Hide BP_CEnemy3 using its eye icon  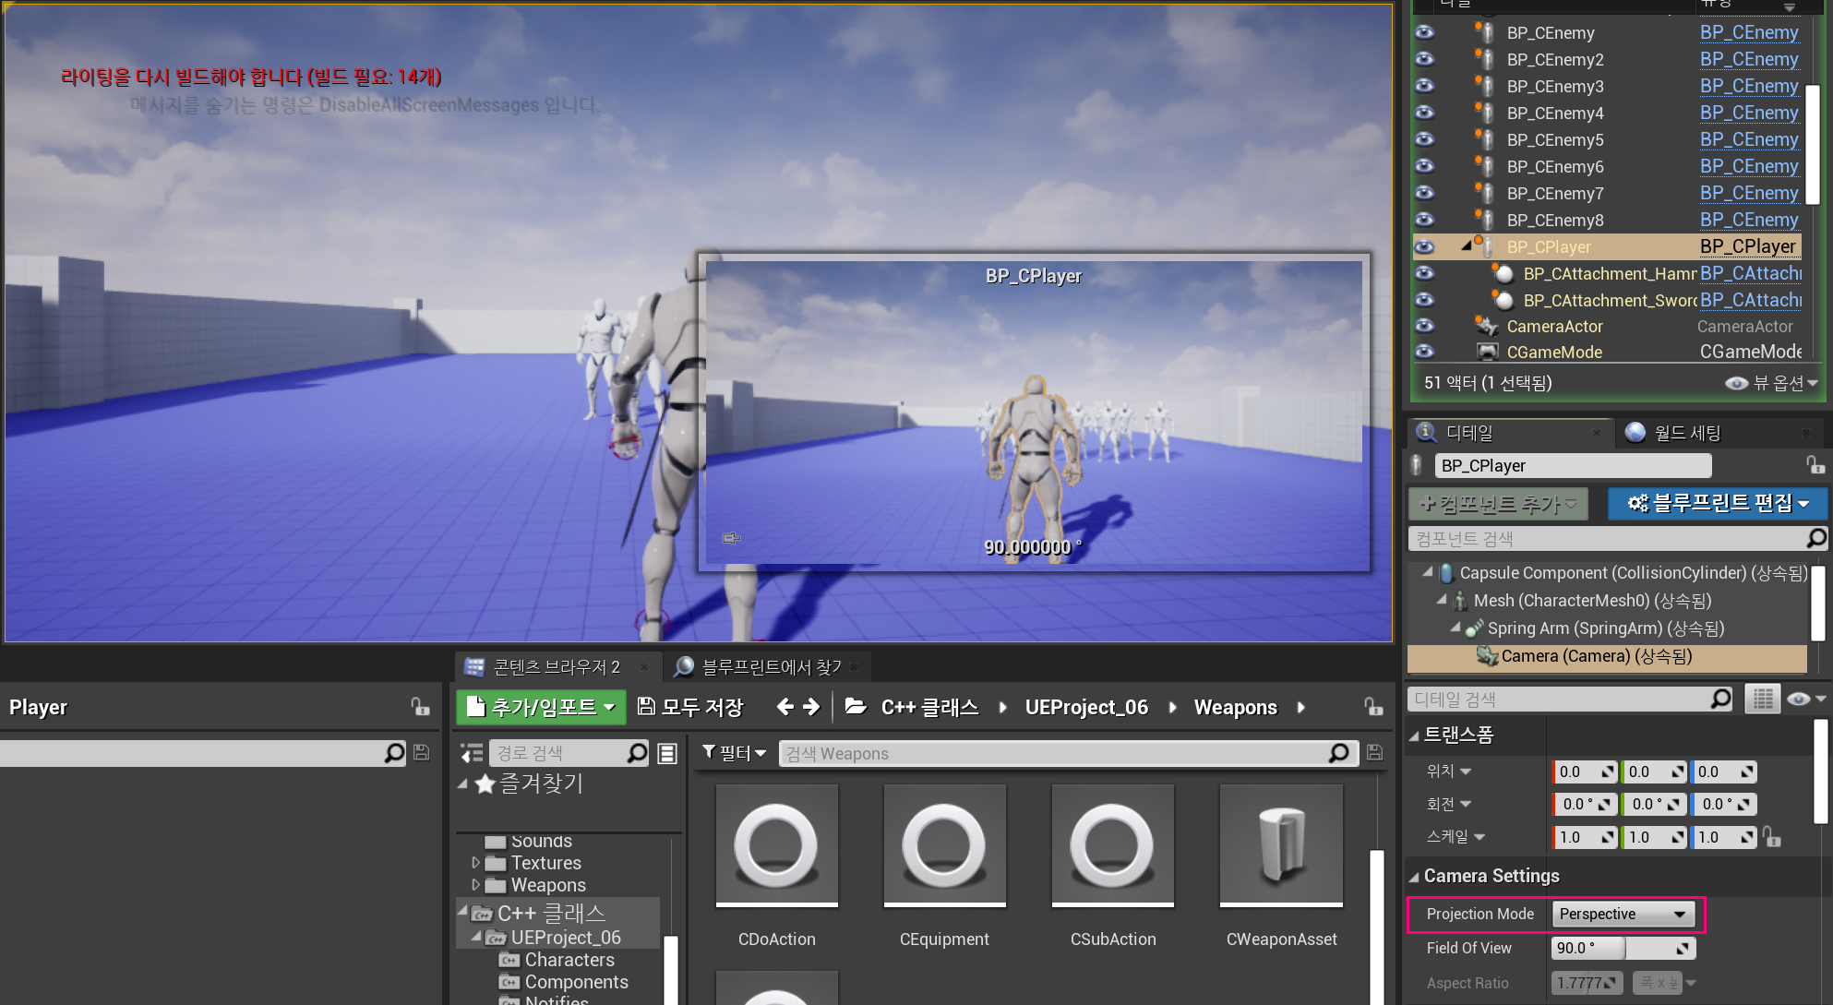(1425, 86)
